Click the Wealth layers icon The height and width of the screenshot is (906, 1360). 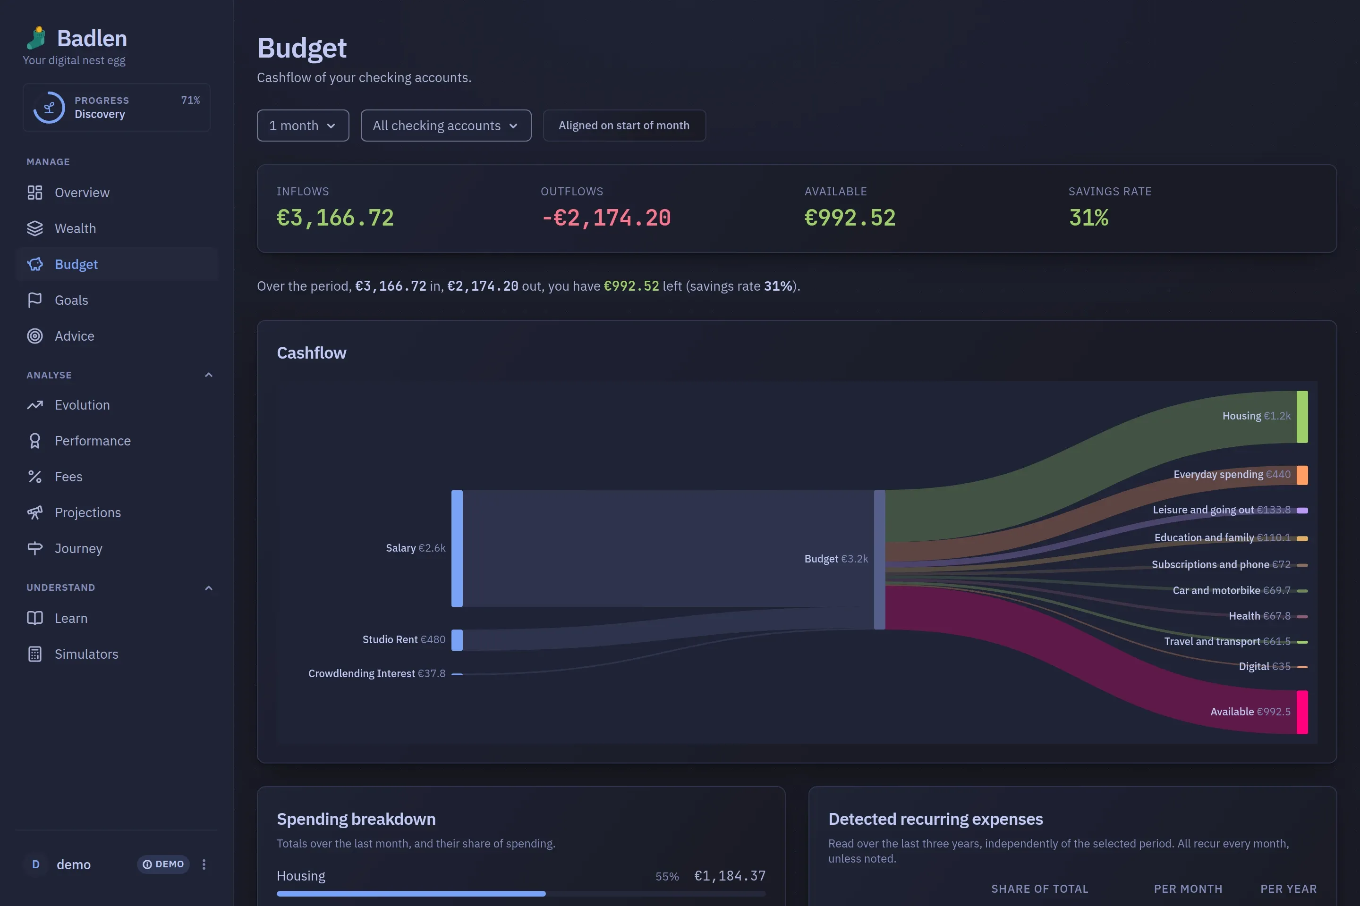tap(34, 228)
